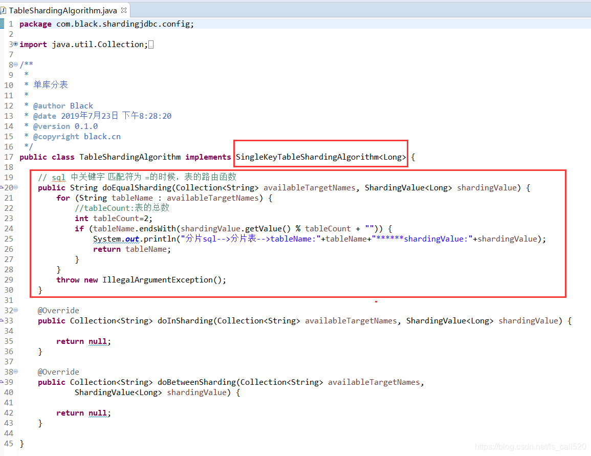This screenshot has width=591, height=456.
Task: Click the override indicator beside line 33
Action: pyautogui.click(x=2, y=320)
